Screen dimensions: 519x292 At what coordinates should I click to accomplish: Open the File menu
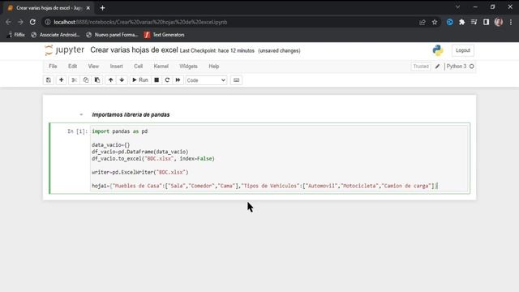[x=53, y=67]
